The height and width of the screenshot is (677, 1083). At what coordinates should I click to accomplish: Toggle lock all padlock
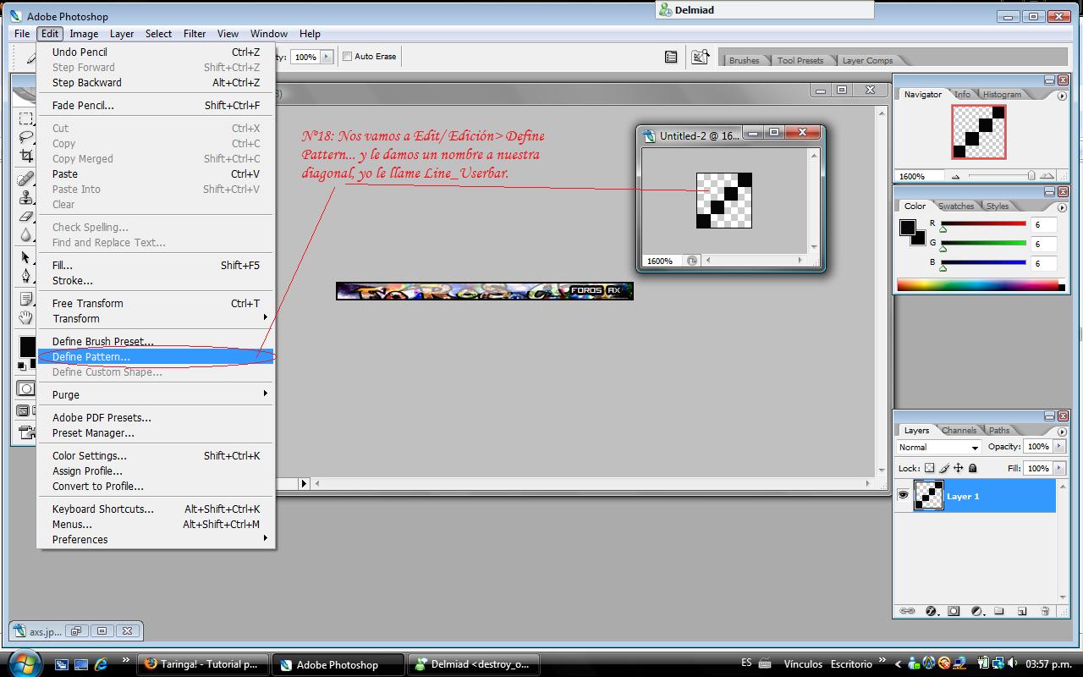[x=972, y=468]
